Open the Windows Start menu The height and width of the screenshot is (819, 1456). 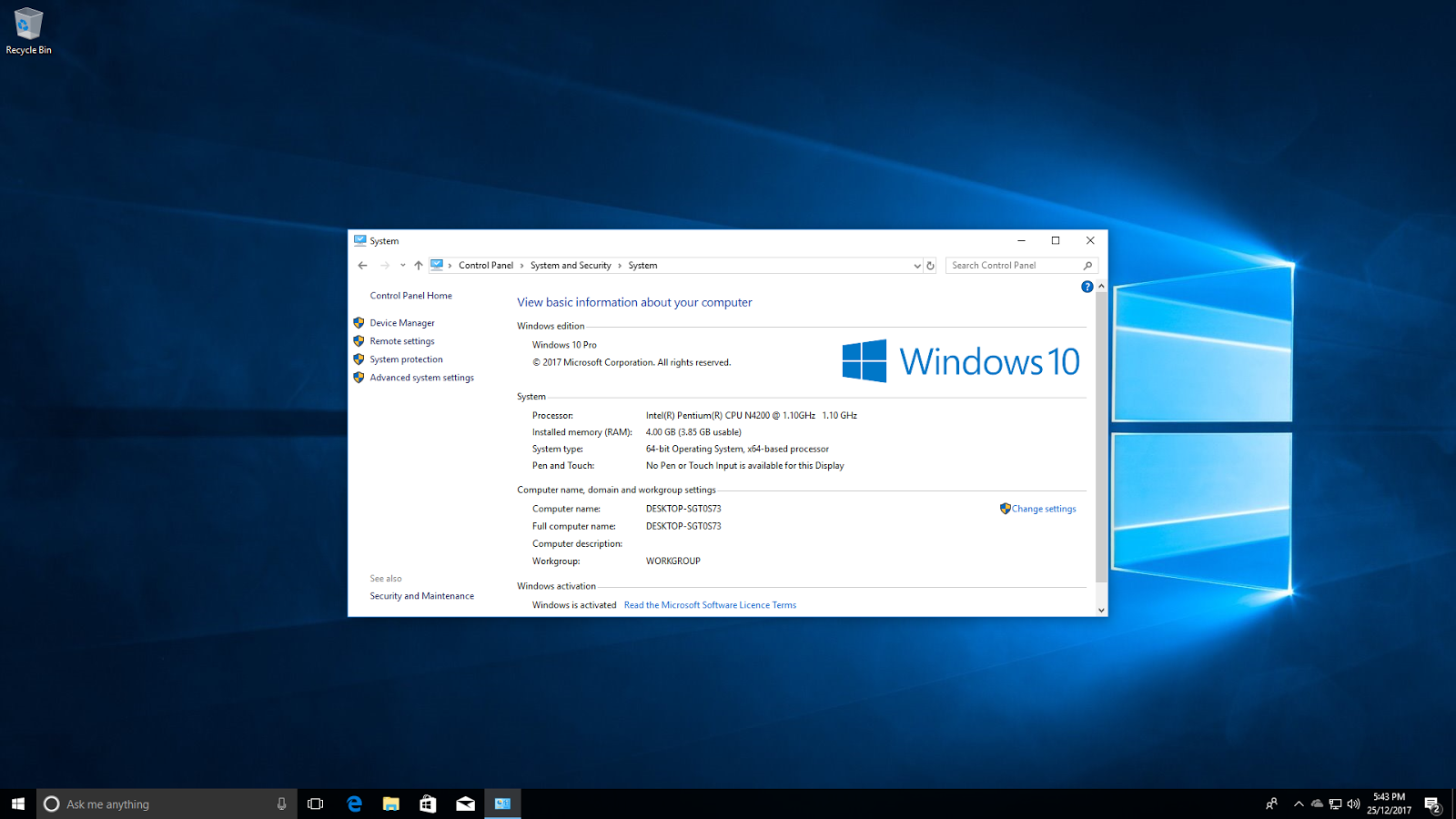pyautogui.click(x=18, y=804)
